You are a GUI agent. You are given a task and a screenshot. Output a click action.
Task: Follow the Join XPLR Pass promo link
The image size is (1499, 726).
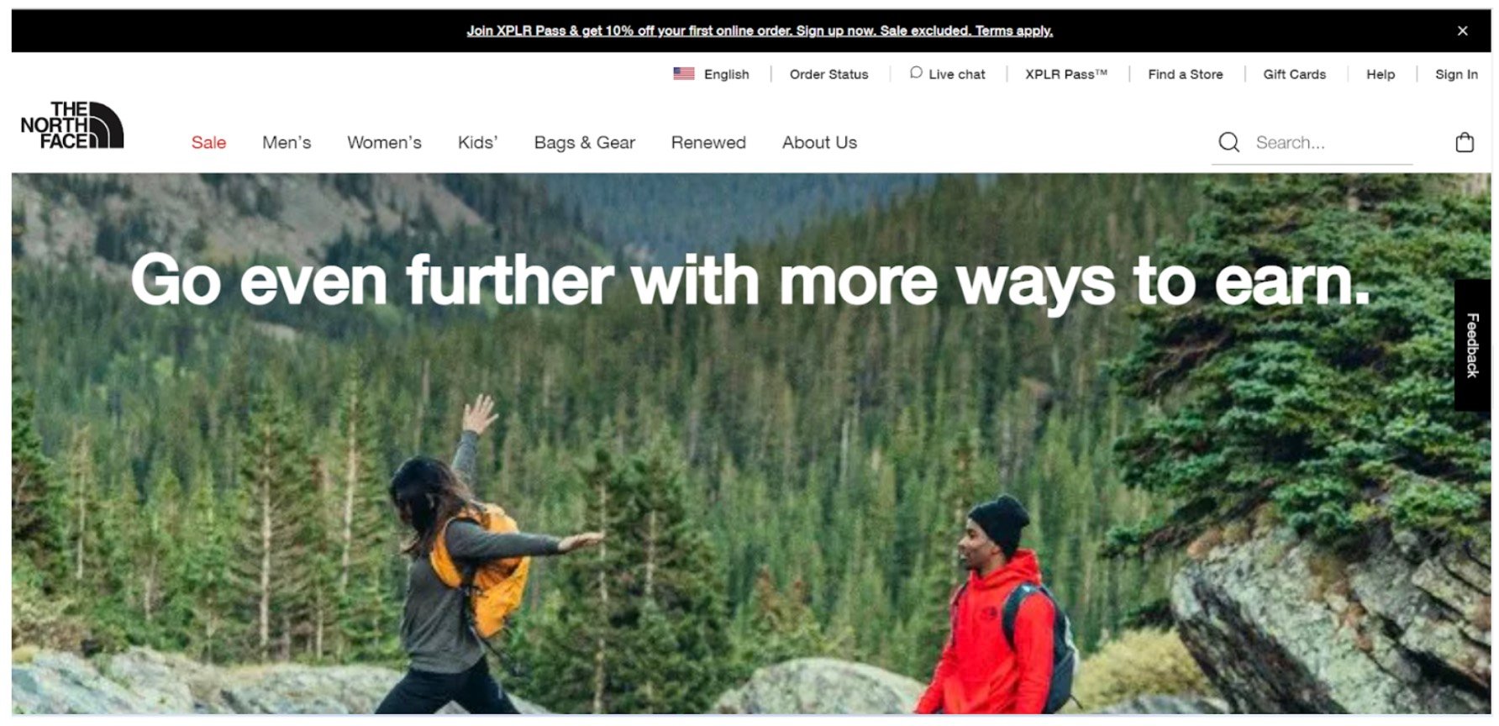(760, 31)
